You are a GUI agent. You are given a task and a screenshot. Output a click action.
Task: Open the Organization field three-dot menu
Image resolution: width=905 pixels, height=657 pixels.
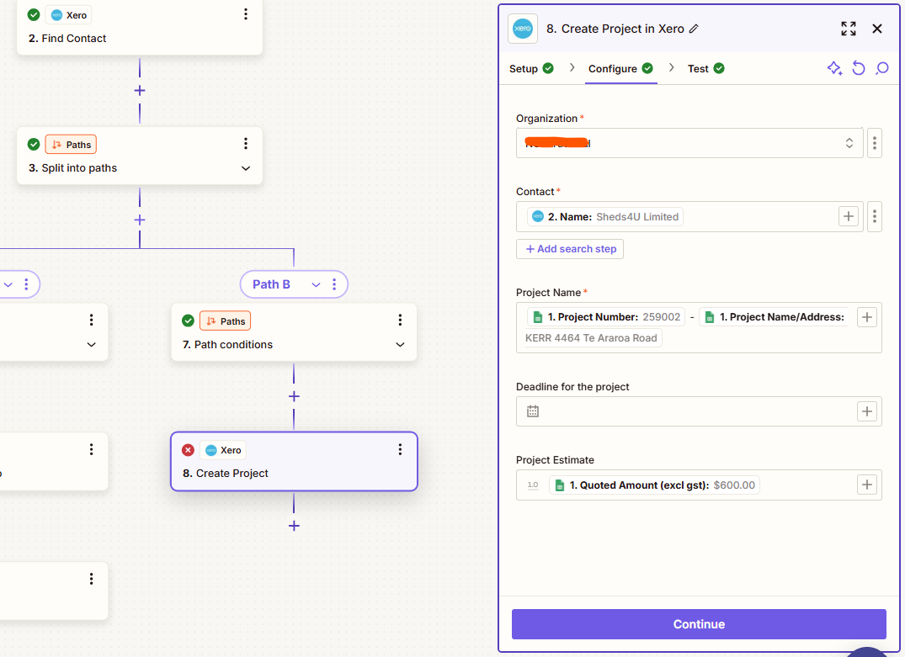click(x=875, y=143)
